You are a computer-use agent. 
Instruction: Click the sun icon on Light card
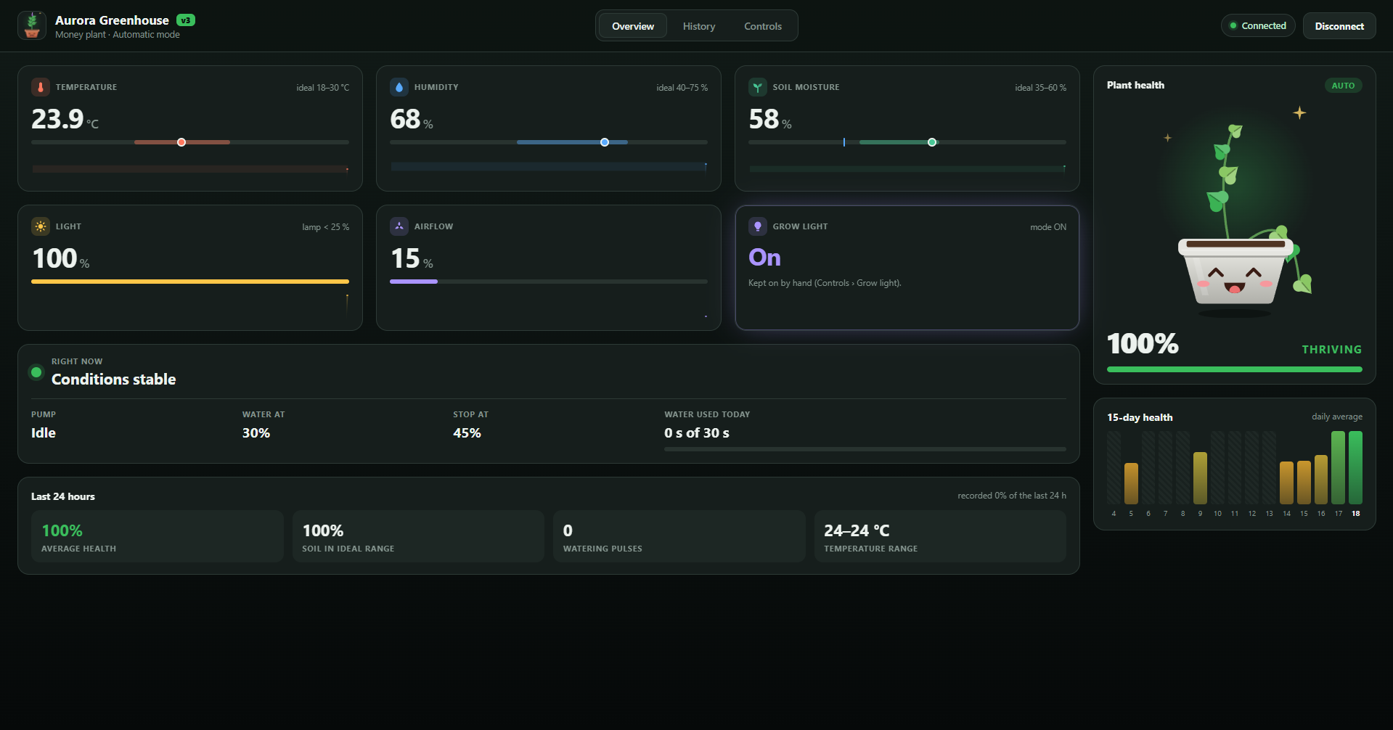coord(41,226)
